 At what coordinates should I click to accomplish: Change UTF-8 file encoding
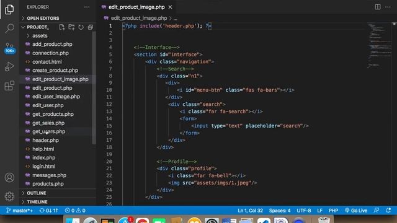(303, 211)
